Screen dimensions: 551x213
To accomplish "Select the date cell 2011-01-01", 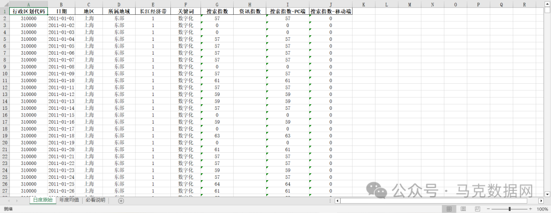I will tap(62, 18).
